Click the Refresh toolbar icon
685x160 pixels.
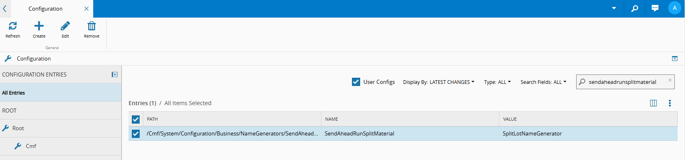coord(13,26)
